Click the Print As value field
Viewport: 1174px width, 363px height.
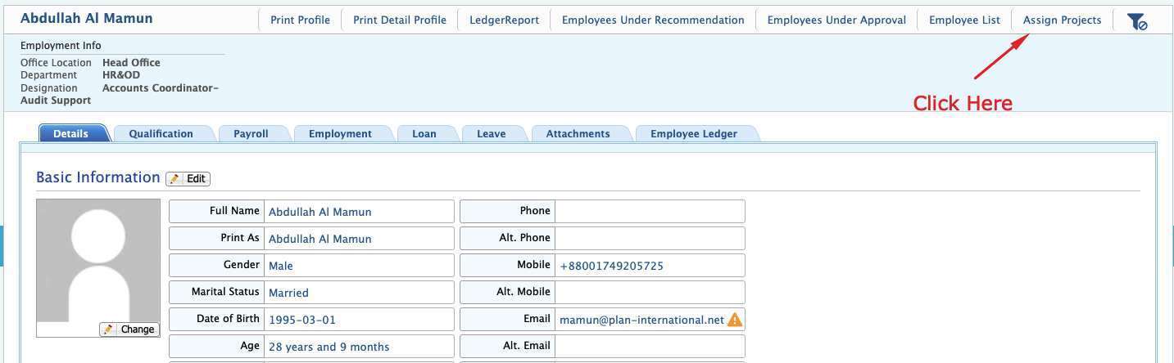[359, 239]
